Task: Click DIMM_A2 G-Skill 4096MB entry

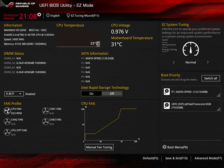Action: [25, 63]
